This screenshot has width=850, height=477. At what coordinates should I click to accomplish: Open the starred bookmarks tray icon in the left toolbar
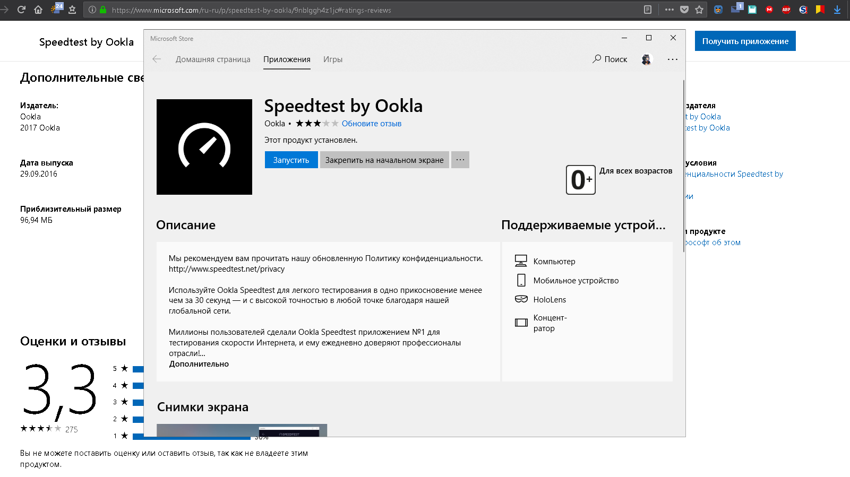click(x=72, y=10)
